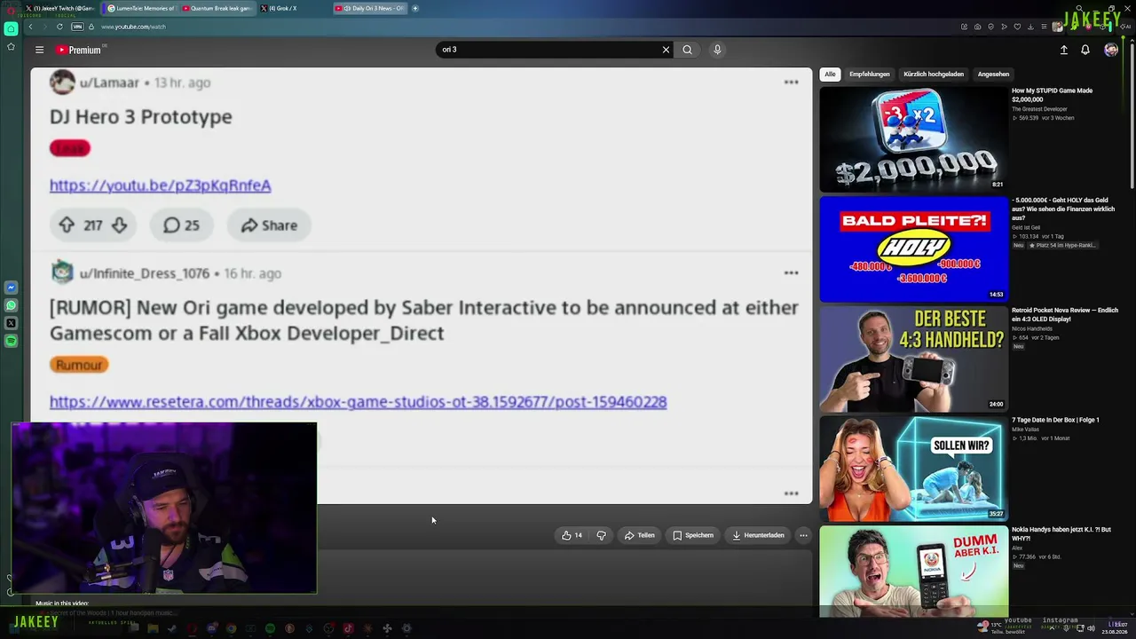Go to the YouTube Premium home logo

tap(79, 50)
